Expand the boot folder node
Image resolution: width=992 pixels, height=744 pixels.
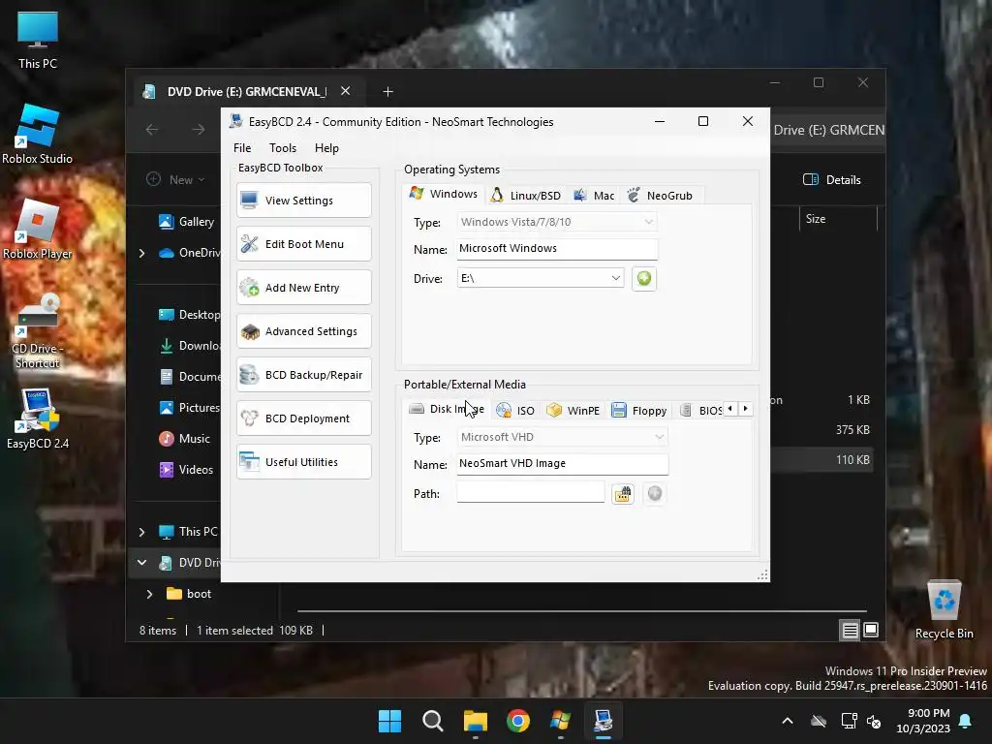coord(149,594)
